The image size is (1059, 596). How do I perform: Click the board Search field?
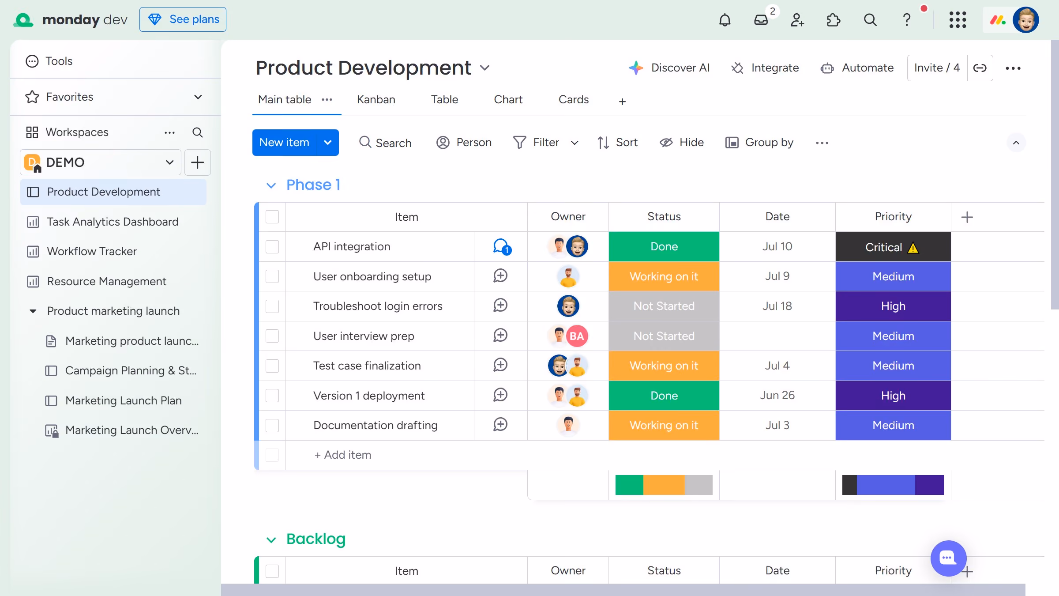[x=385, y=143]
